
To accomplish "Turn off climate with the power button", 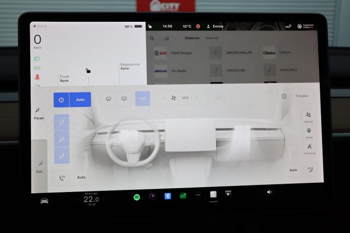I will point(61,100).
